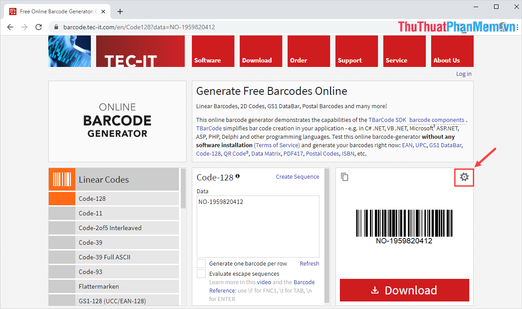Click the red Download button
522x309 pixels.
[404, 290]
